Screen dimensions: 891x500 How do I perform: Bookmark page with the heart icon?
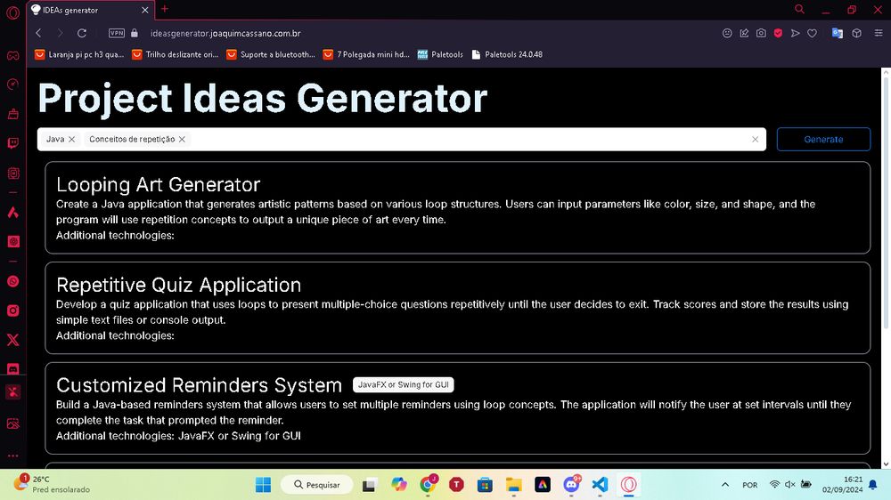coord(812,33)
